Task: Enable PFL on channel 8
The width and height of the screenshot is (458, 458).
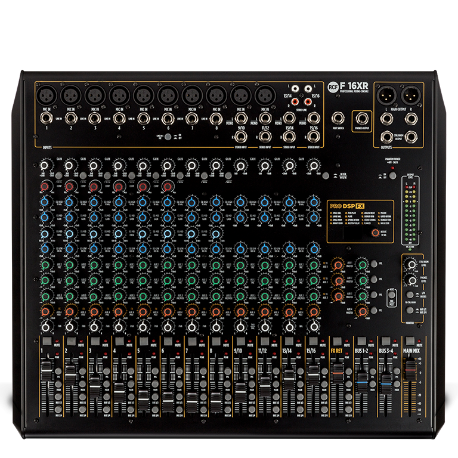Action: coord(228,372)
